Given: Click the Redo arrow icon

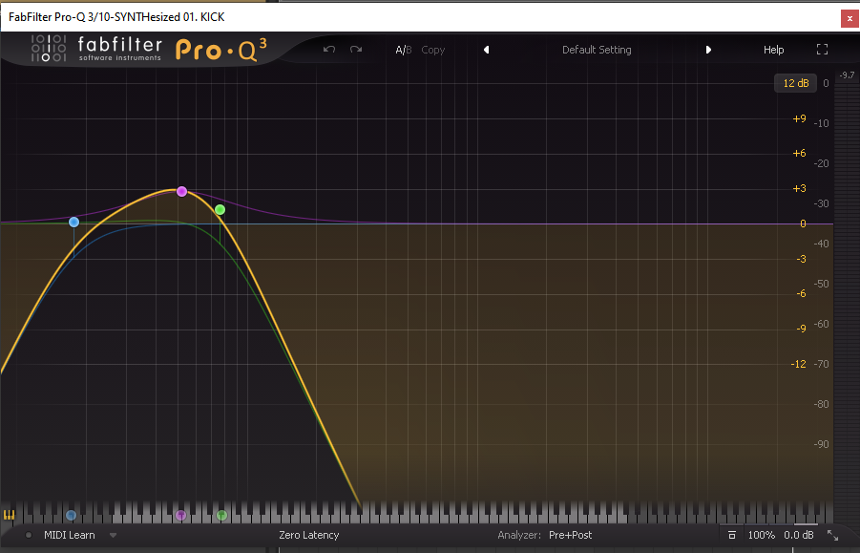Looking at the screenshot, I should tap(356, 50).
